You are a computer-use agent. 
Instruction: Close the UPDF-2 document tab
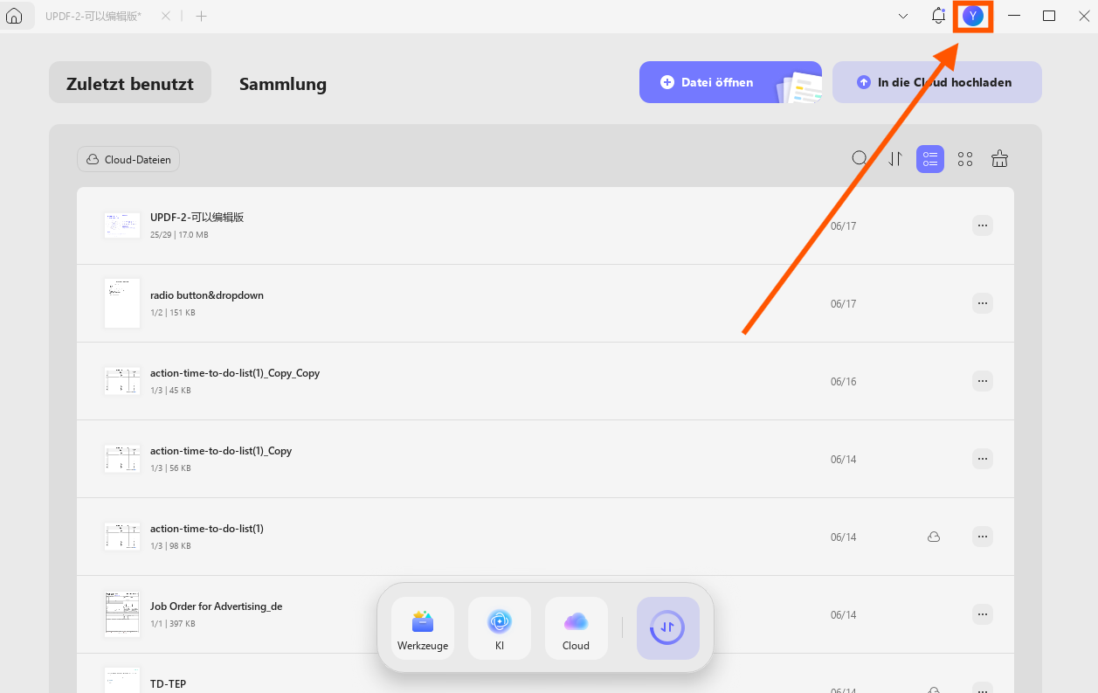pos(166,16)
